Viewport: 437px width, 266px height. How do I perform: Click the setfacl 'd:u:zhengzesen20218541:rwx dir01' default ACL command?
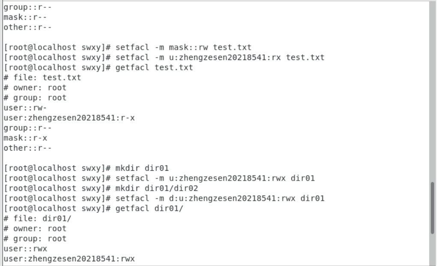point(220,198)
